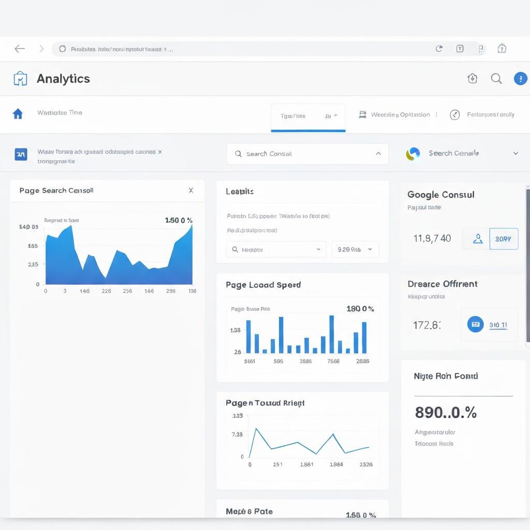
Task: Close the Page Search Consoll panel
Action: (x=191, y=190)
